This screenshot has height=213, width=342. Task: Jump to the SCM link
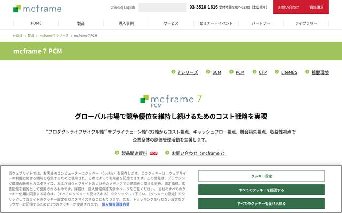click(x=216, y=72)
